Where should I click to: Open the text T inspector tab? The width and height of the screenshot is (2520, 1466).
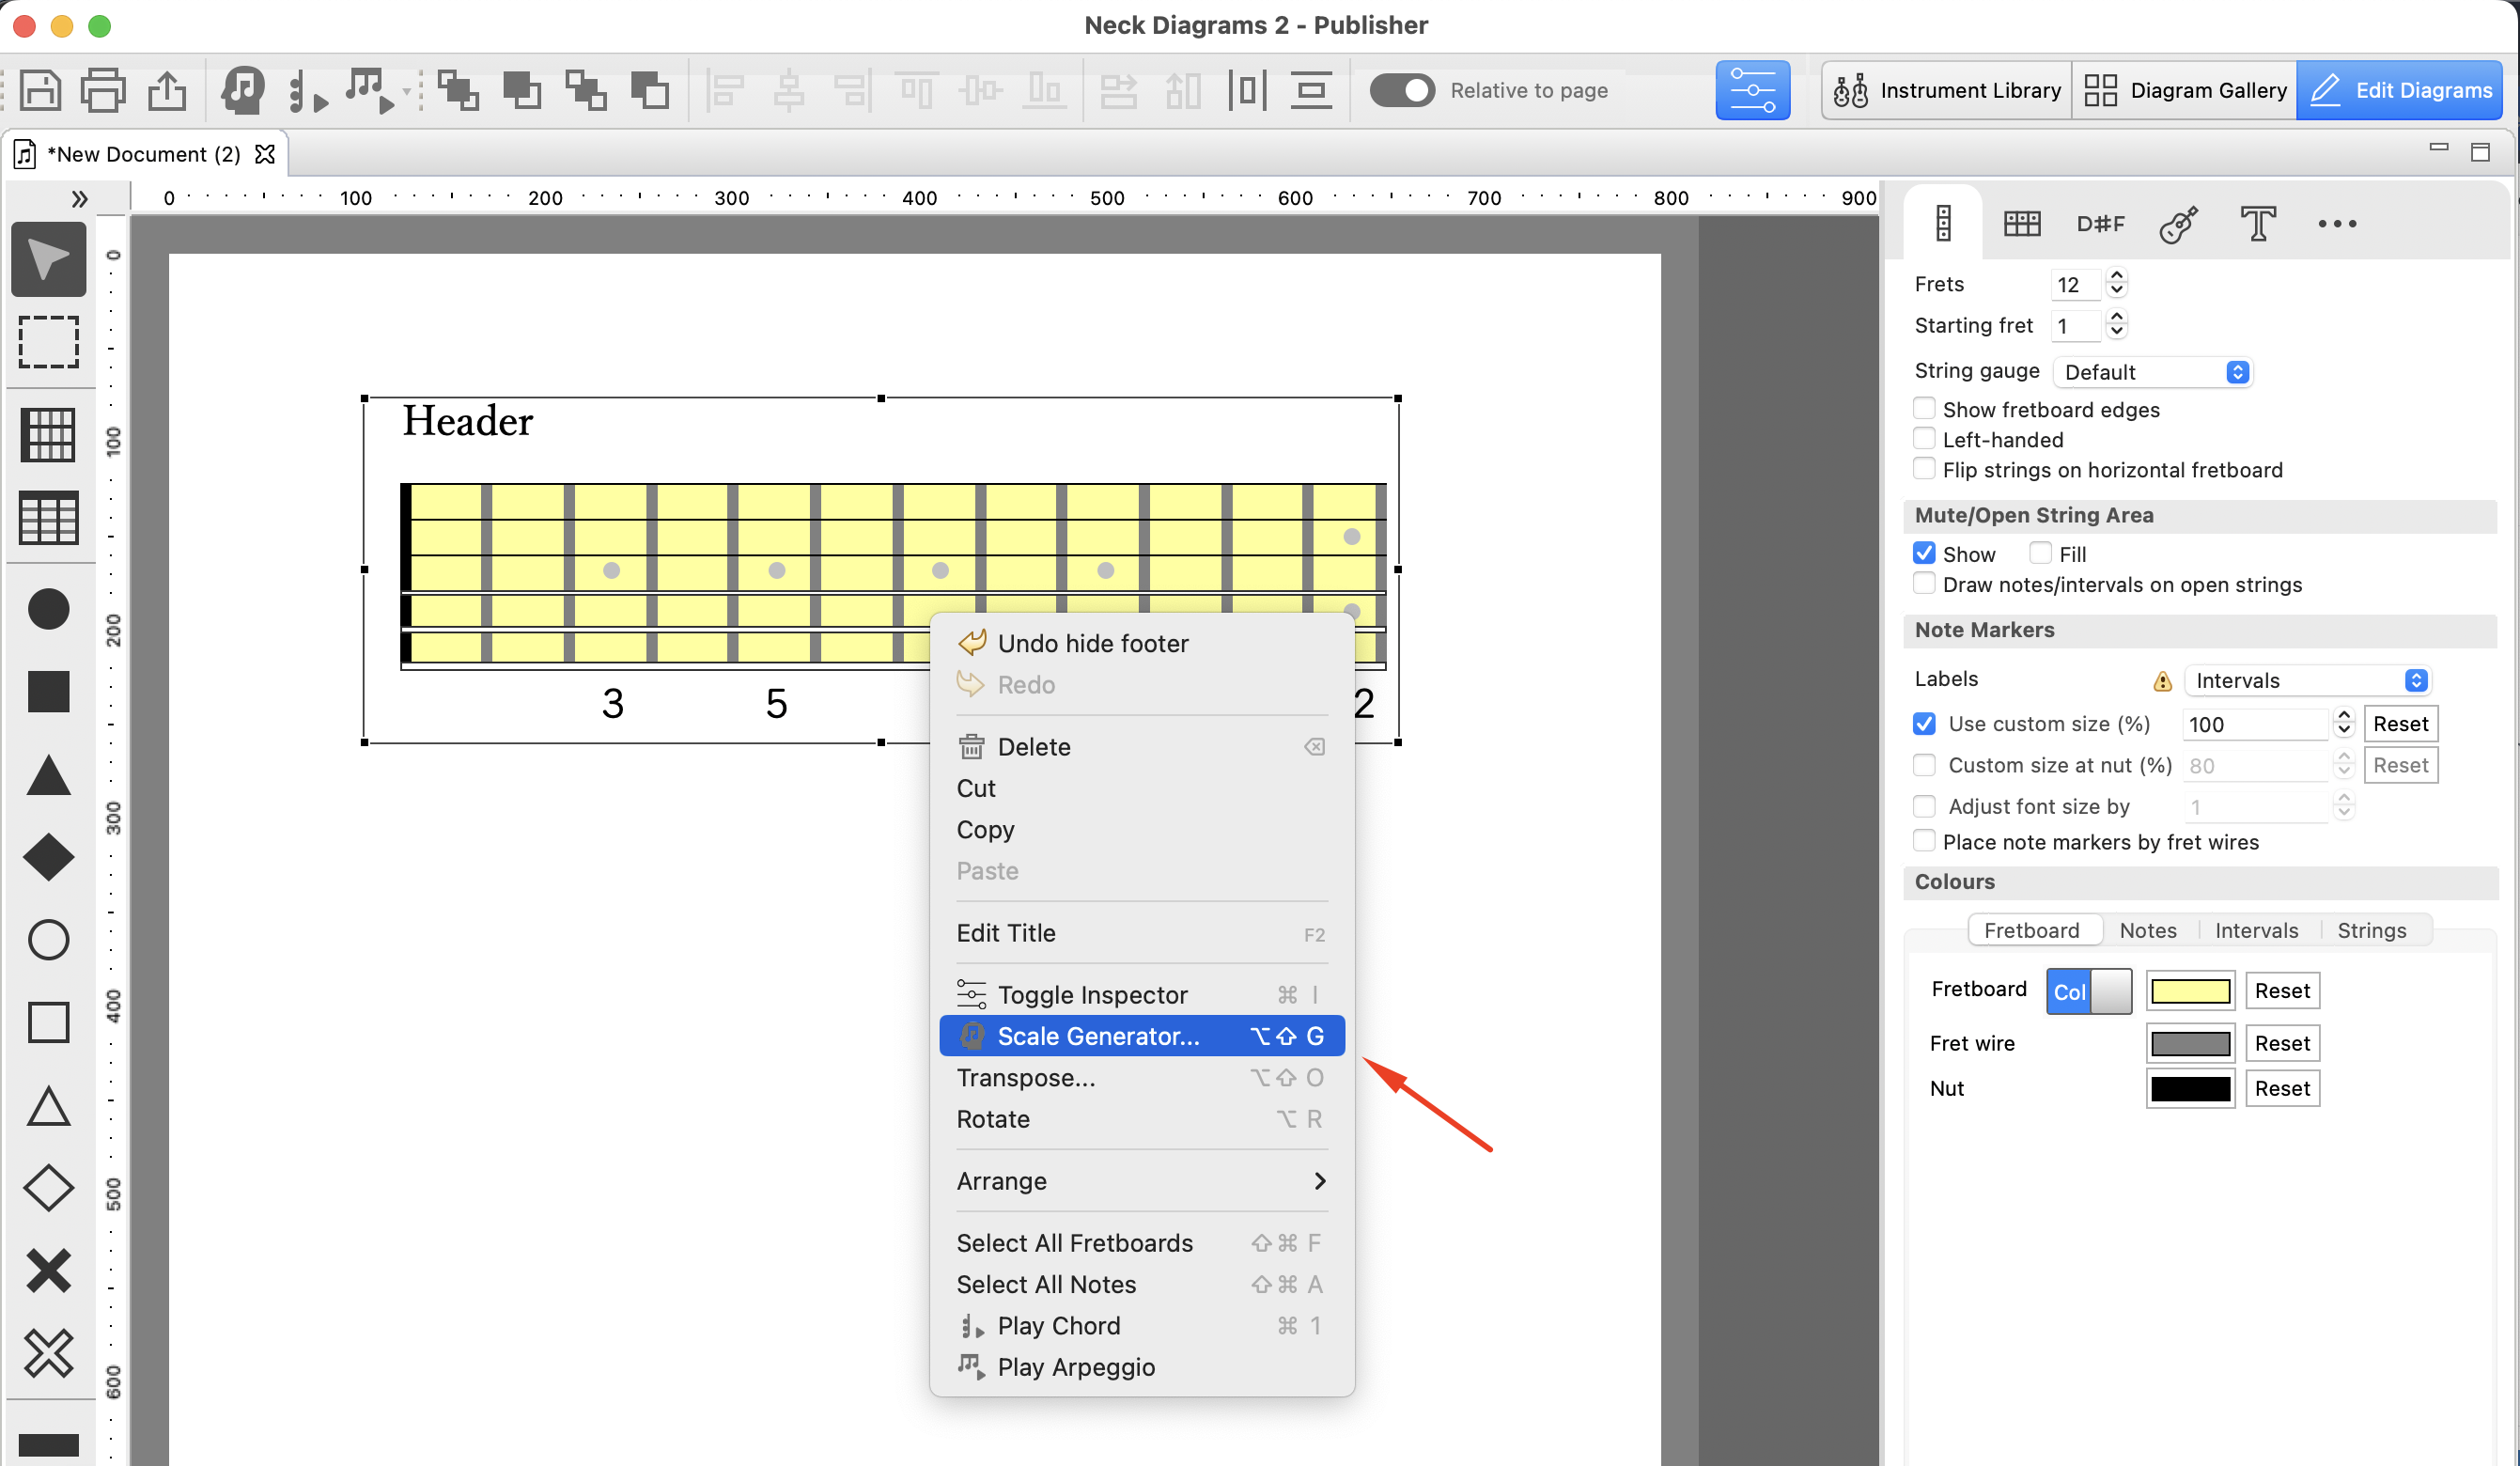[2257, 223]
